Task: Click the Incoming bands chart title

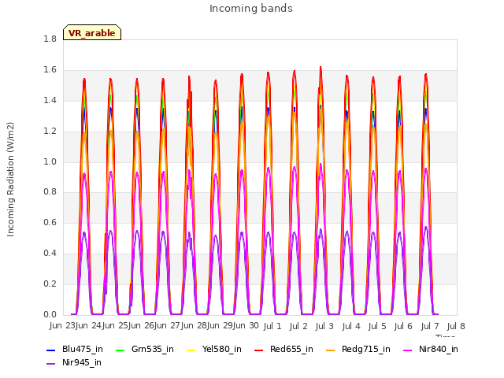Action: point(251,9)
